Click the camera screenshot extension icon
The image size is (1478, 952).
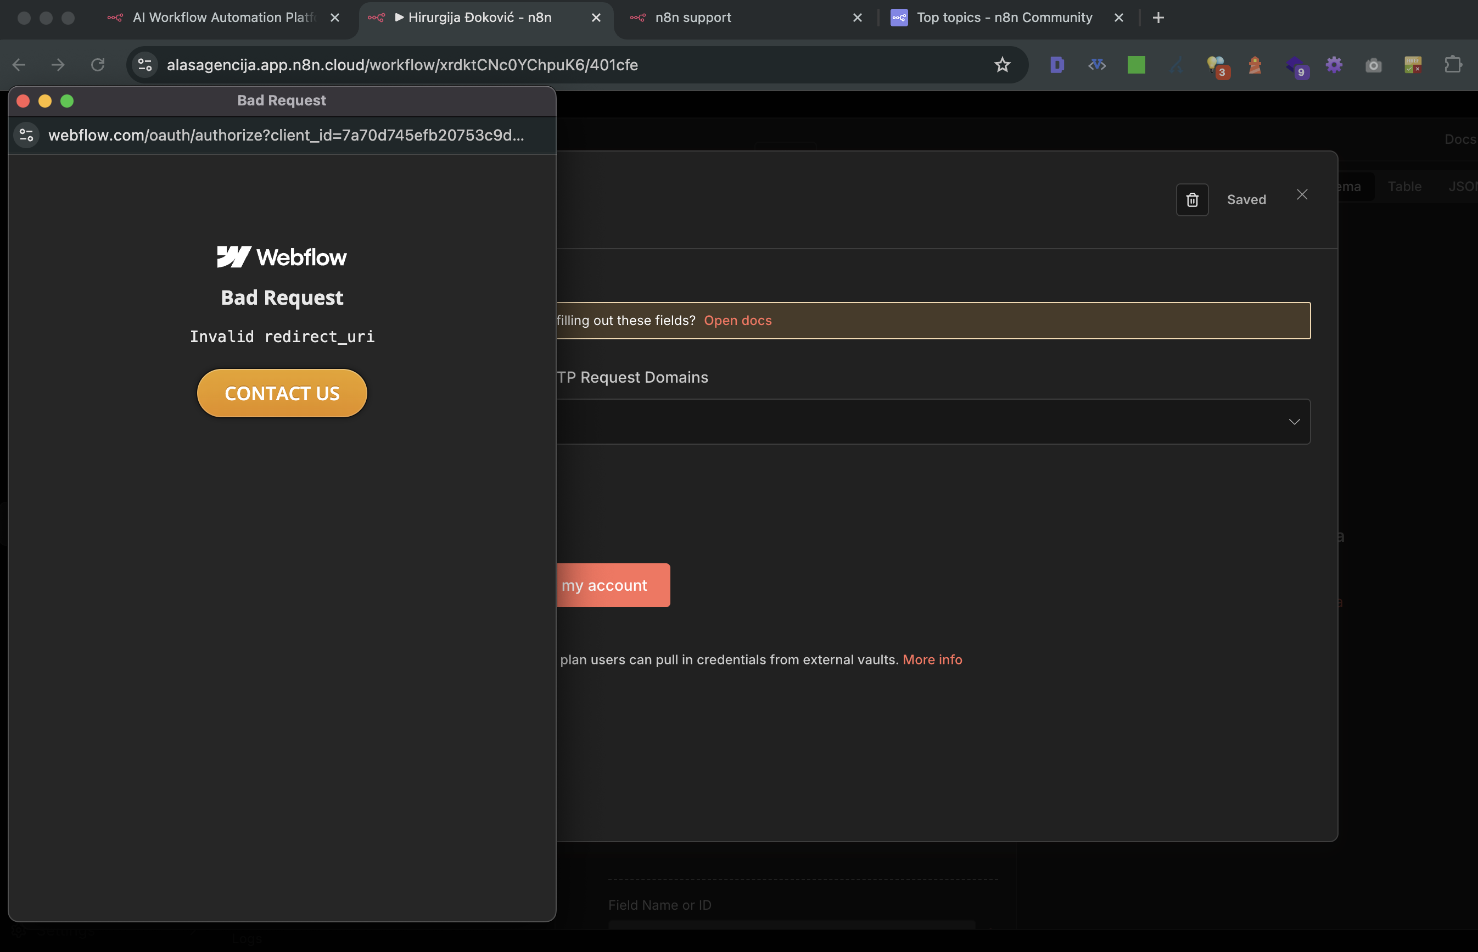point(1374,65)
